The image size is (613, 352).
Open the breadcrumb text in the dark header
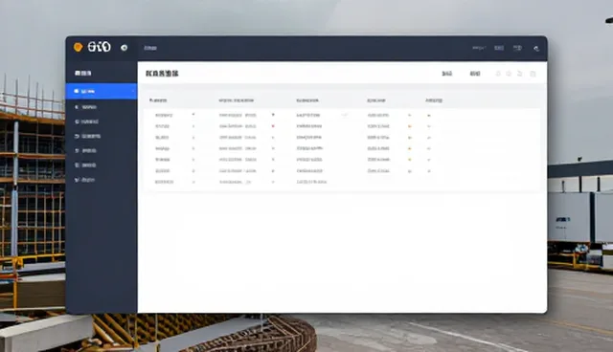[x=150, y=48]
